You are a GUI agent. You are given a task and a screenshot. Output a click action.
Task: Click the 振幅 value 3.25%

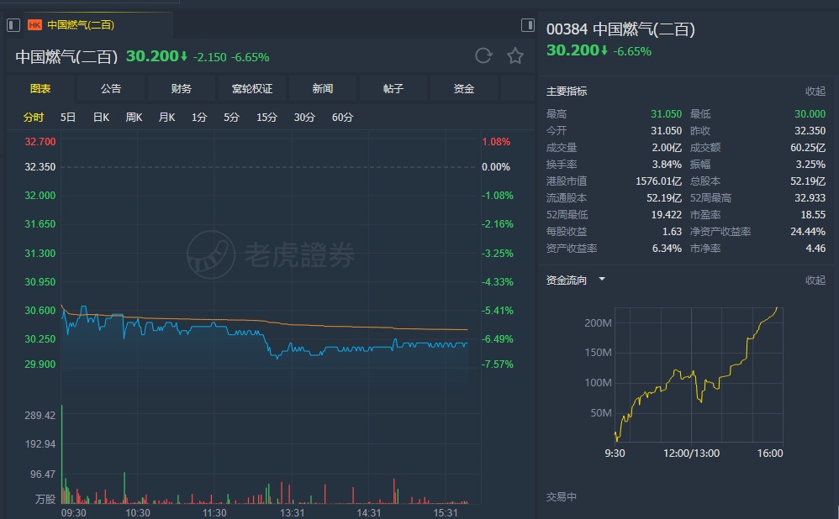pos(810,164)
